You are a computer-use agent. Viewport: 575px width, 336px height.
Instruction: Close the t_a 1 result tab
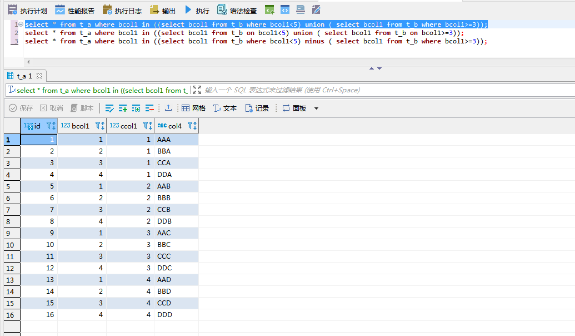click(39, 76)
